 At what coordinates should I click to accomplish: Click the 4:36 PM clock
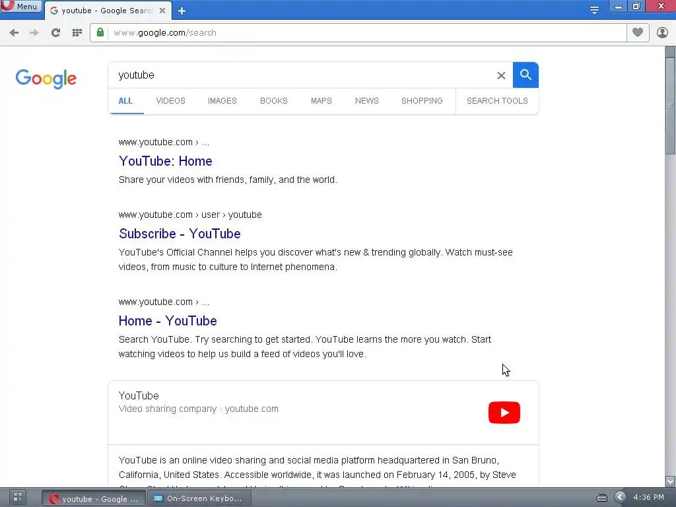pyautogui.click(x=648, y=497)
